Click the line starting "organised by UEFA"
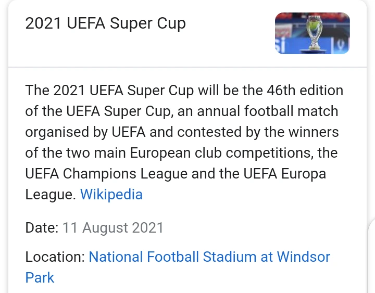This screenshot has height=293, width=375. pos(182,132)
